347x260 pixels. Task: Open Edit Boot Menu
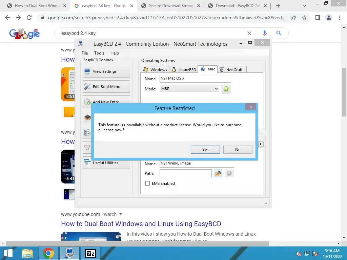coord(106,86)
